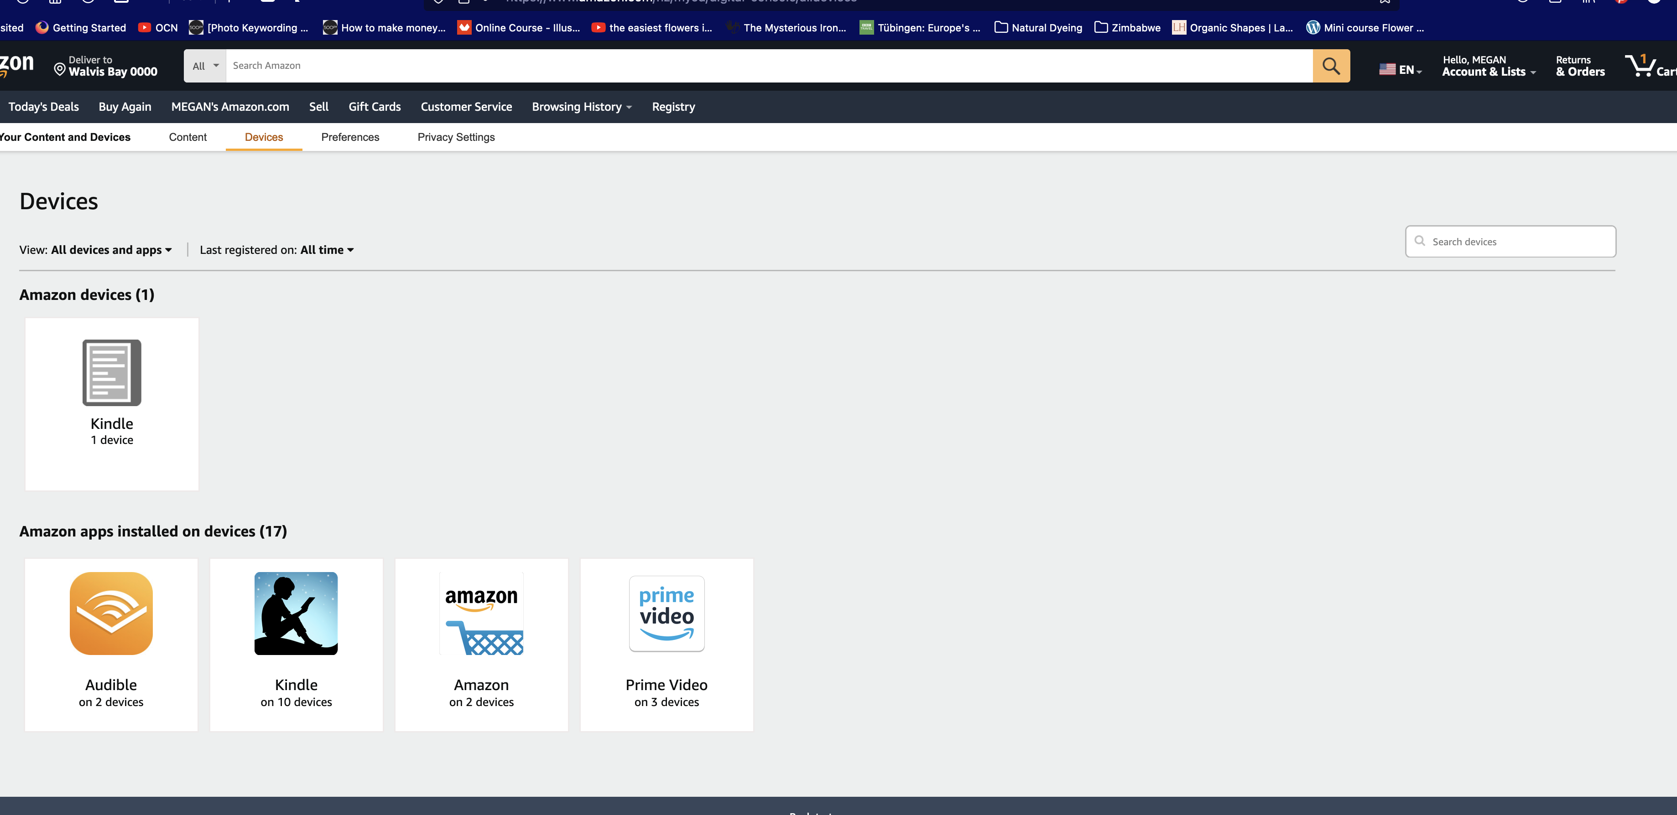The width and height of the screenshot is (1677, 815).
Task: Click the orange Amazon search magnifier button
Action: [x=1331, y=66]
